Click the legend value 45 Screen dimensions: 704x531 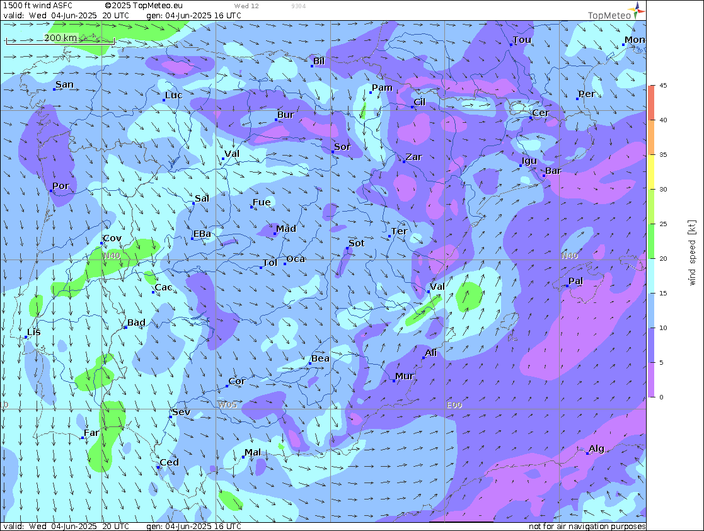pos(662,85)
